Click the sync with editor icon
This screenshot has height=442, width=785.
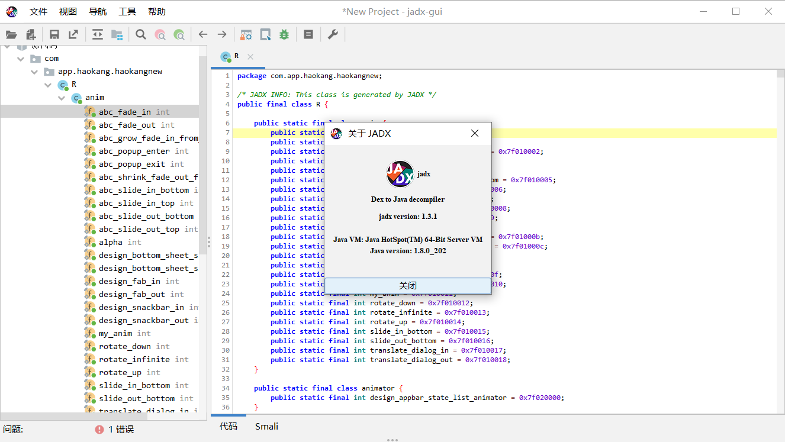[98, 34]
